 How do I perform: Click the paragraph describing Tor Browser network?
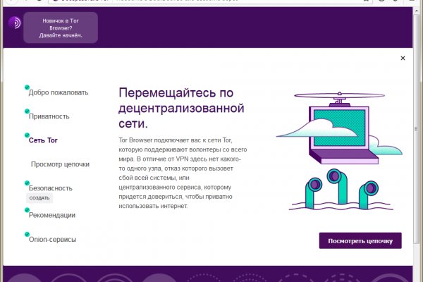pos(181,173)
